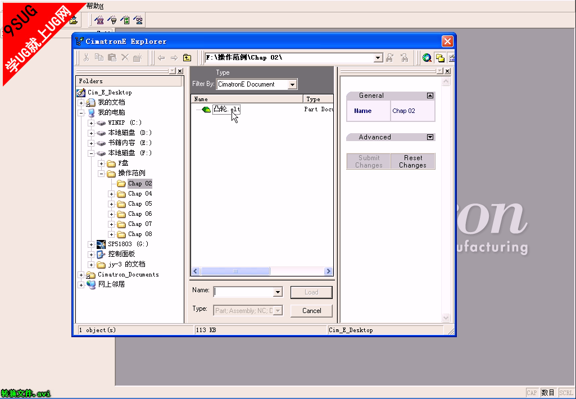
Task: Click the Submit Changes button
Action: click(x=369, y=161)
